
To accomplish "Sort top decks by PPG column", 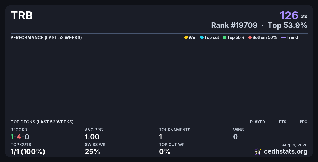I will (303, 122).
